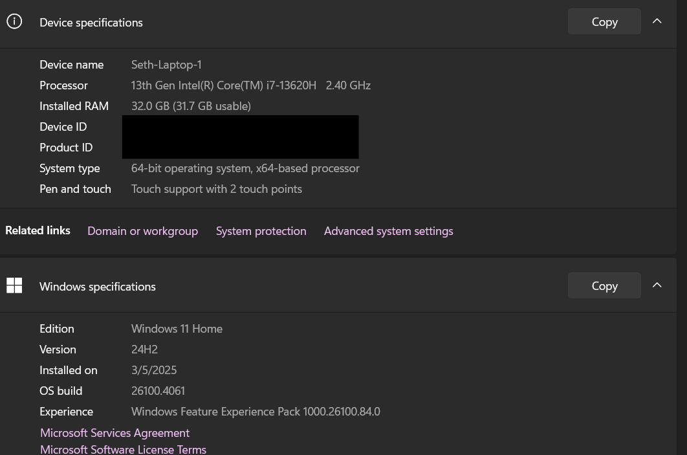687x455 pixels.
Task: Click the OS build label
Action: click(61, 390)
